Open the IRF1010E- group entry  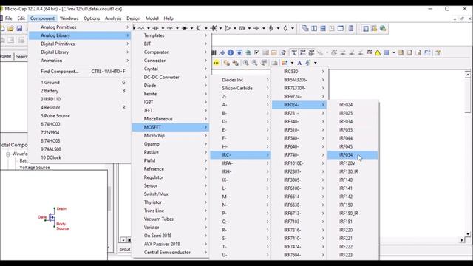[x=299, y=163]
